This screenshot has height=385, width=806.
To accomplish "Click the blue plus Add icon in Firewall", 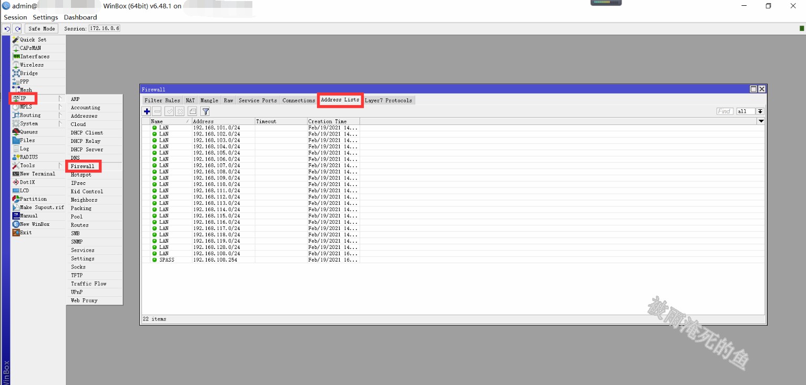I will 147,111.
